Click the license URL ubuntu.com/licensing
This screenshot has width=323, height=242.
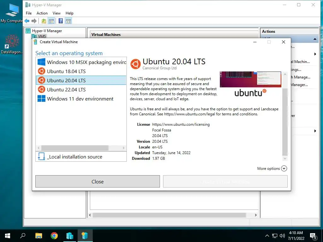[181, 124]
